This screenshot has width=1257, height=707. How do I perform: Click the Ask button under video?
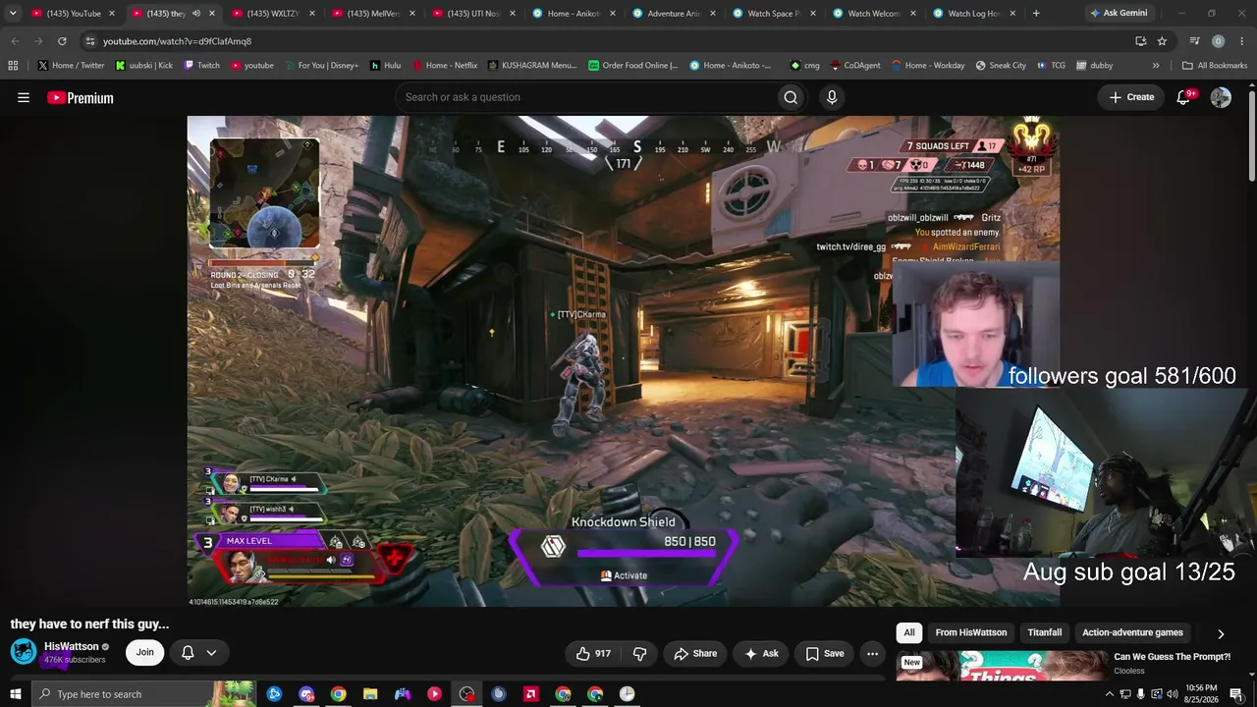tap(761, 654)
